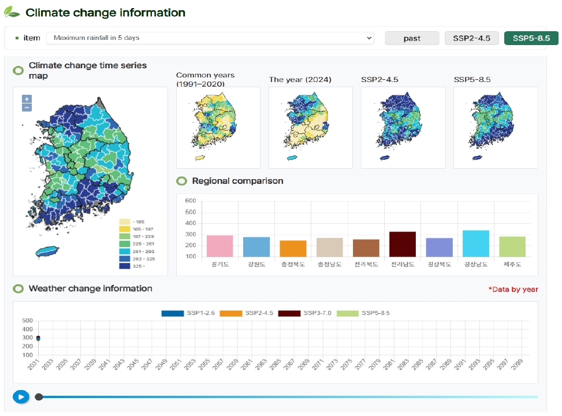Click Jeju island on the main map

47,252
